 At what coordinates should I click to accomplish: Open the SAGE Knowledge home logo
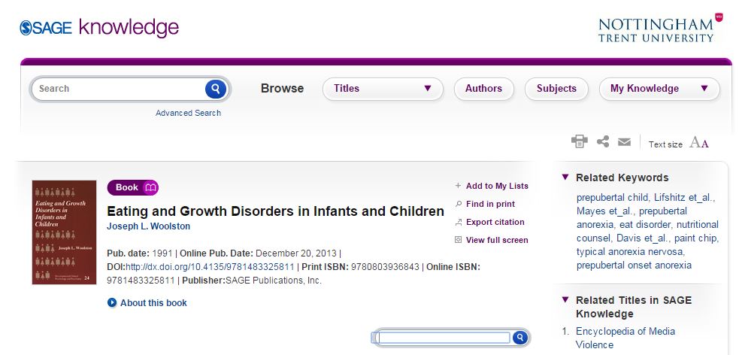coord(99,28)
